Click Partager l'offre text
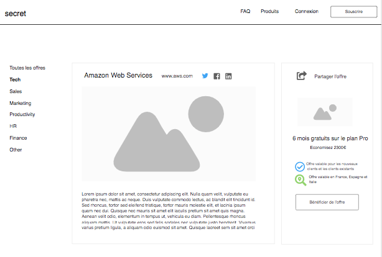 click(330, 76)
